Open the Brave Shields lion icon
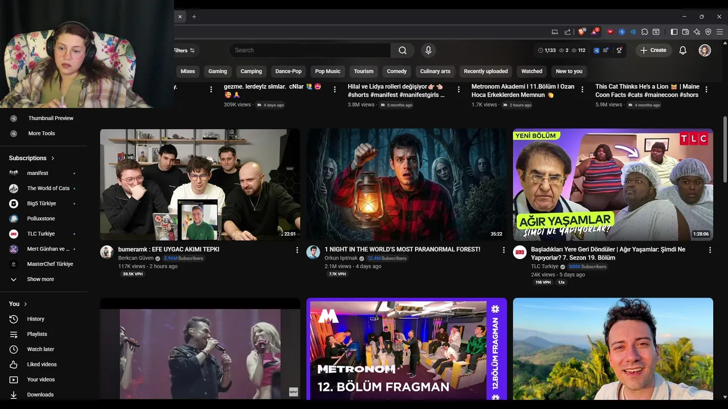Image resolution: width=728 pixels, height=409 pixels. (x=582, y=32)
